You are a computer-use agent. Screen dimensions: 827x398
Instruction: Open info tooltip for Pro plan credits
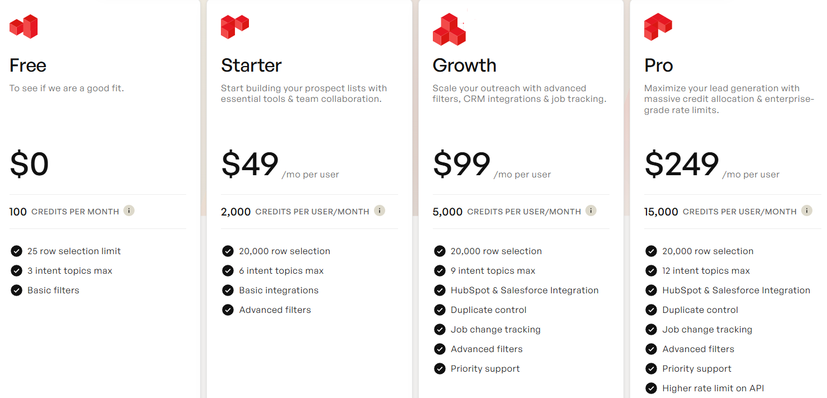[x=806, y=210]
